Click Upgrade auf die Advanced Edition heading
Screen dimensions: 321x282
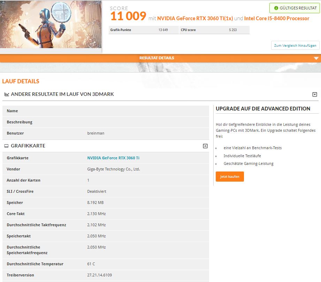(263, 108)
